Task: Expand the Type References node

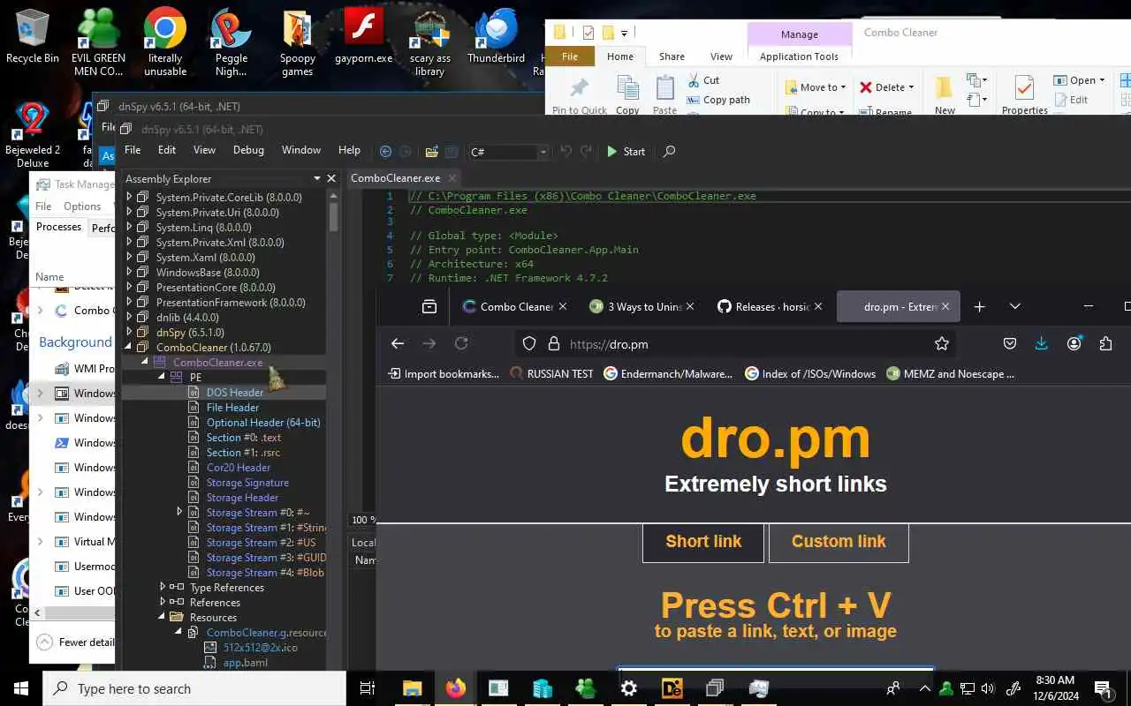Action: tap(162, 587)
